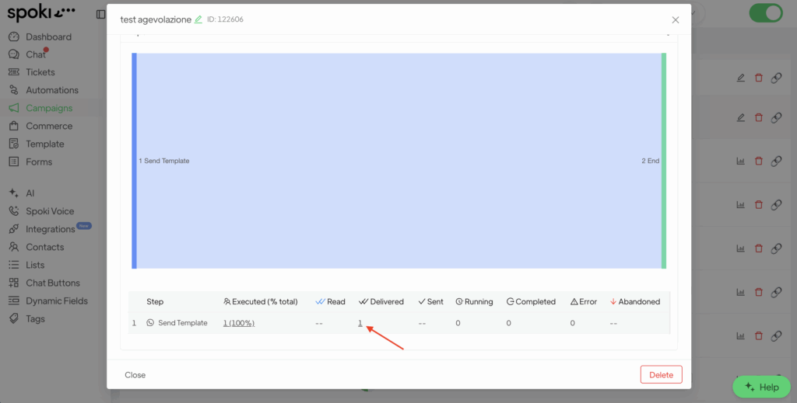Close the modal with the X icon
797x403 pixels.
coord(675,19)
